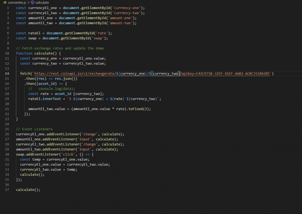Click currencyEl_one.value on line 11
302x214 pixels.
[83, 58]
